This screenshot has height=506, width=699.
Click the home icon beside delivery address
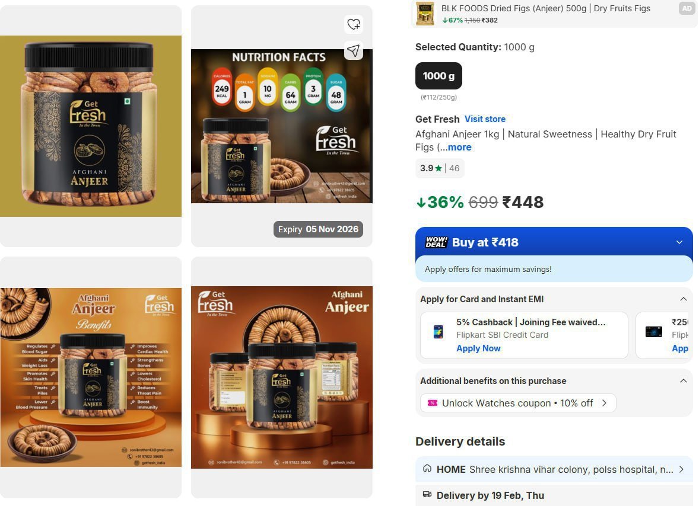(x=427, y=469)
